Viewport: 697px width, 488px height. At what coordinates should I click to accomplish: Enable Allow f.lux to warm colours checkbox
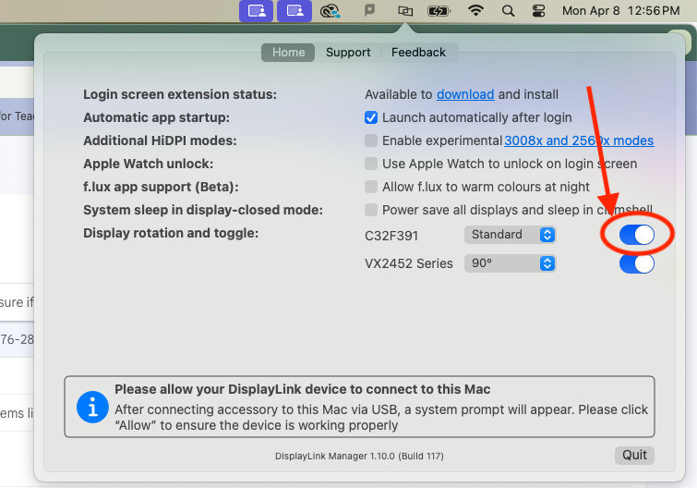tap(371, 187)
